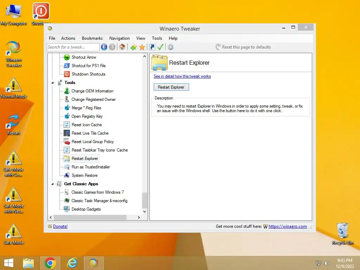
Task: Open 'See in detail how this tweak works'
Action: [x=182, y=76]
